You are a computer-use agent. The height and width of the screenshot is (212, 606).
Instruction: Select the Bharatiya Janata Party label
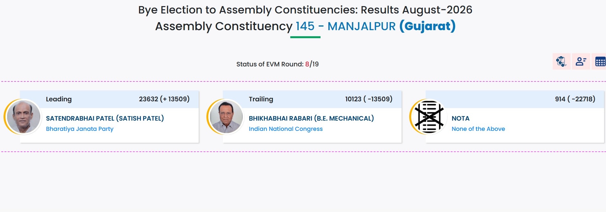80,129
